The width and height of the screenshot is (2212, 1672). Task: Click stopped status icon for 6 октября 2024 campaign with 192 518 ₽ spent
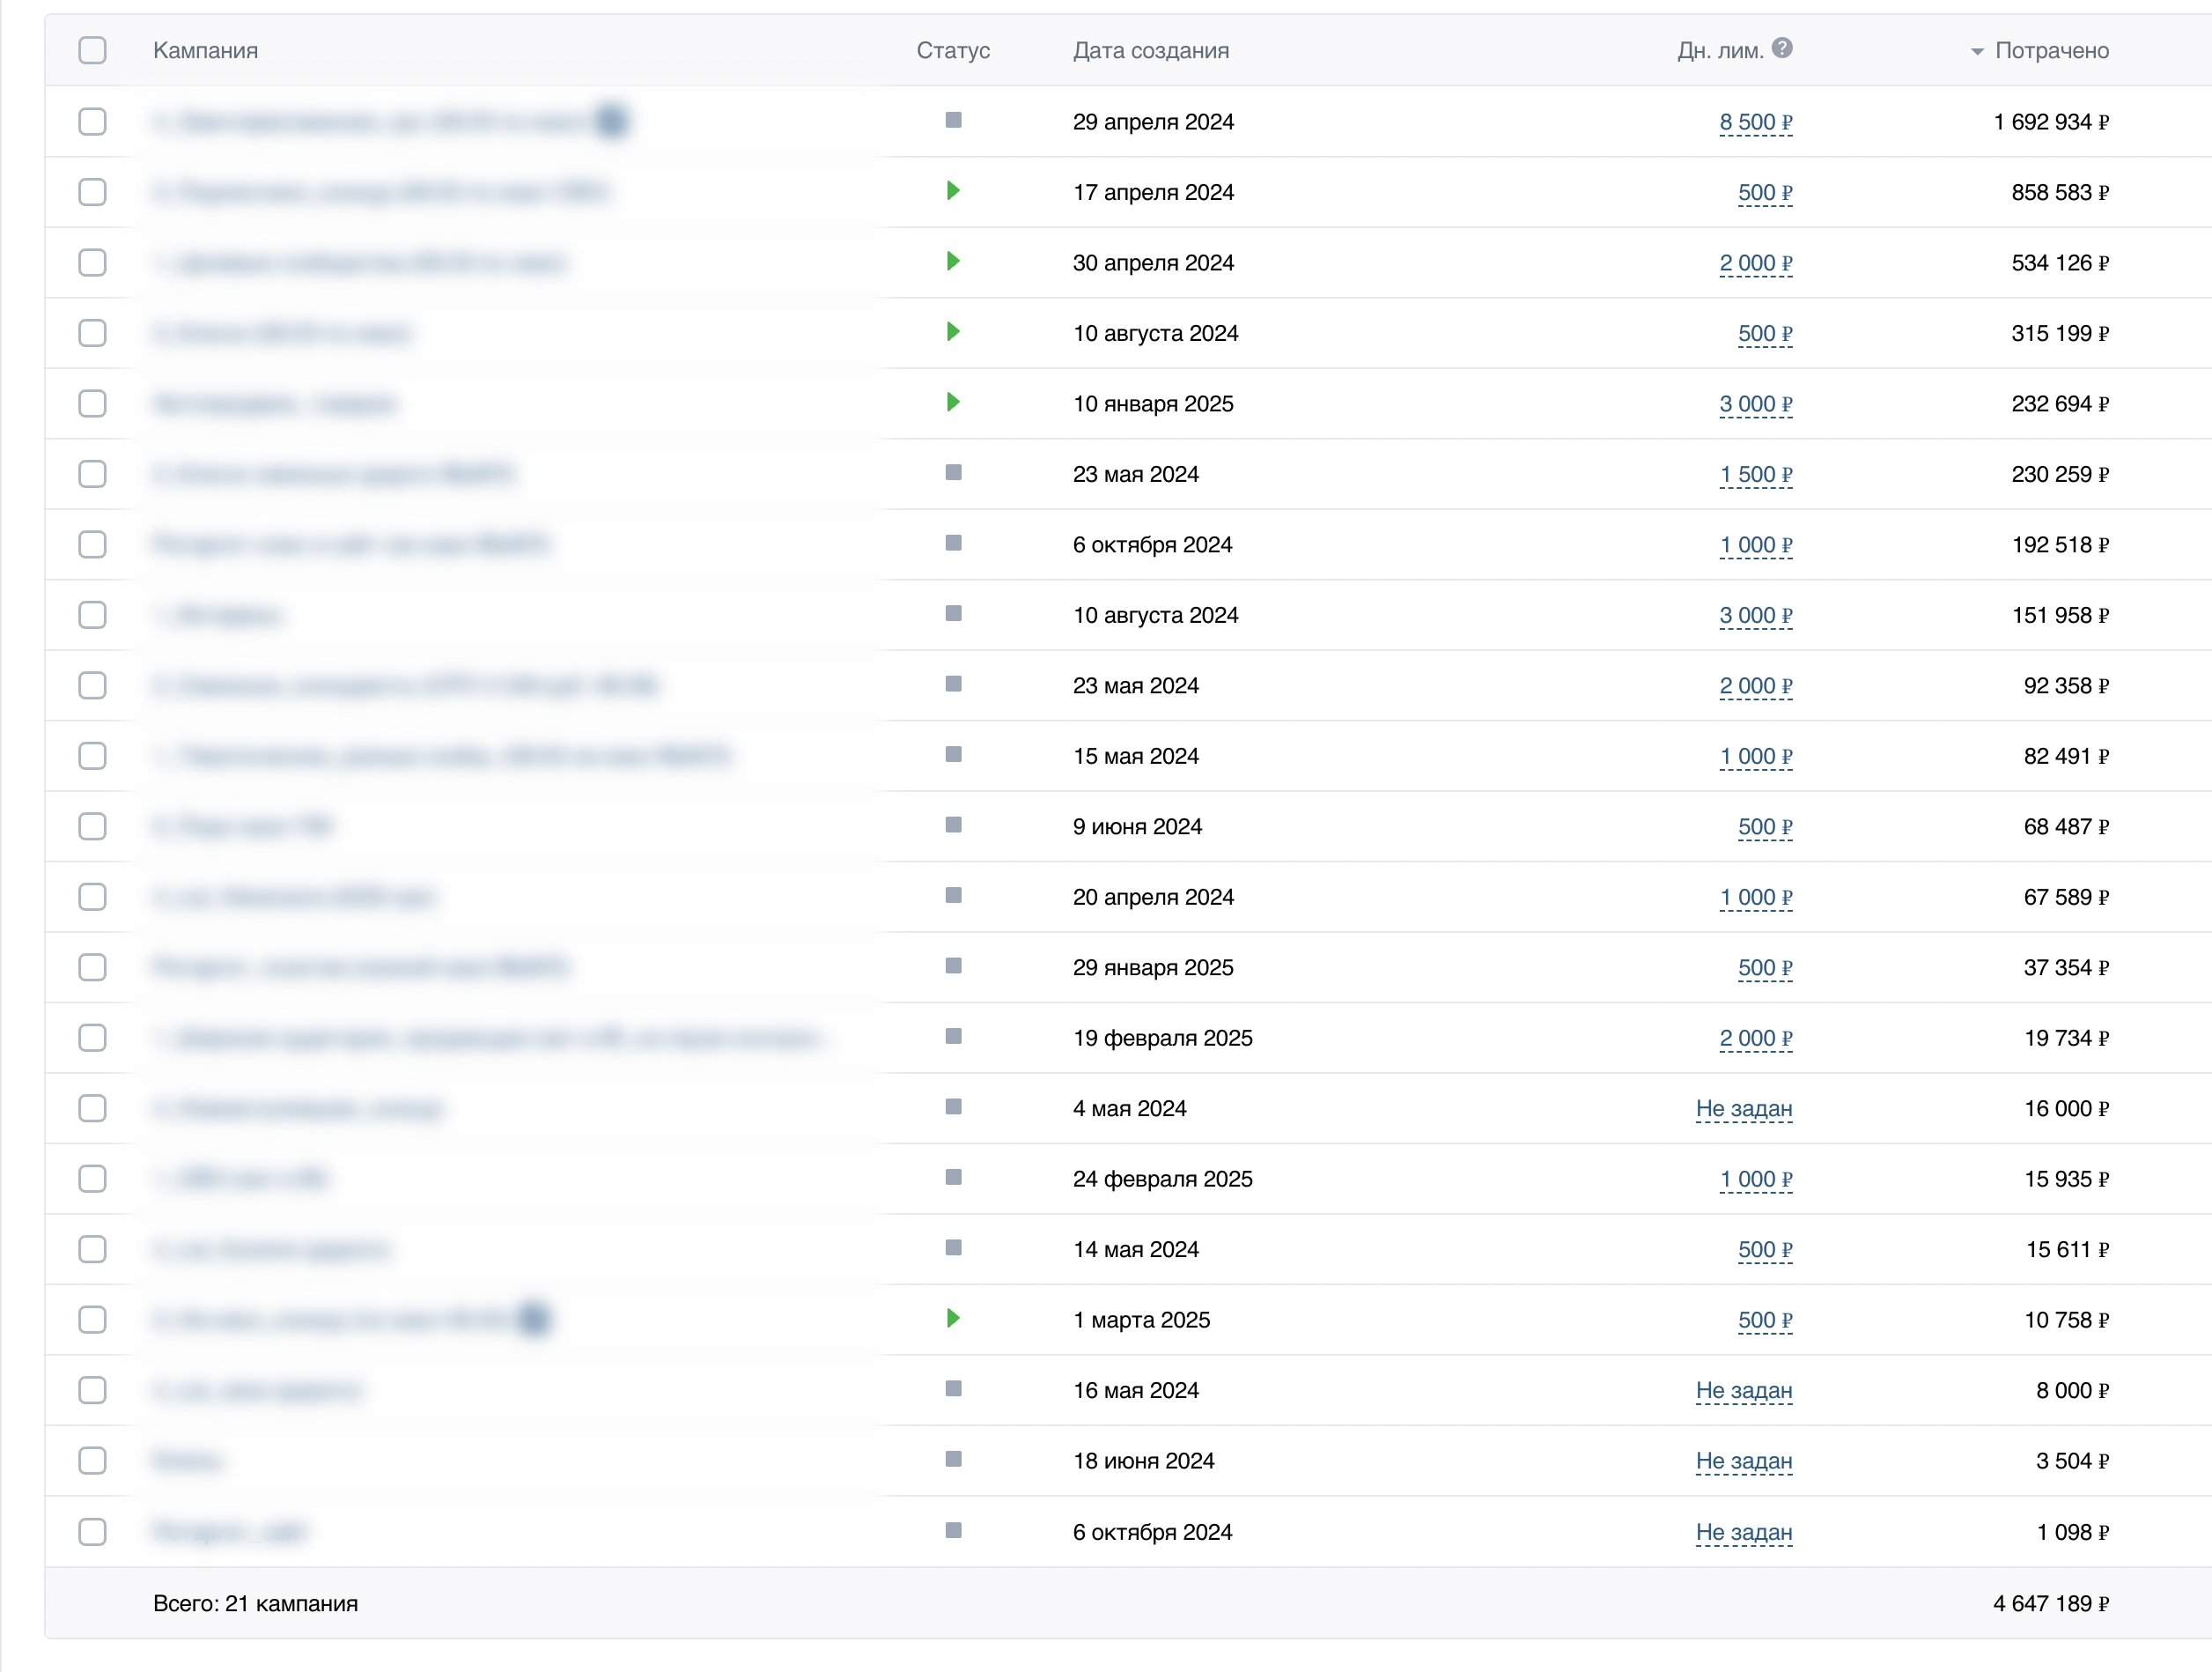pyautogui.click(x=953, y=544)
